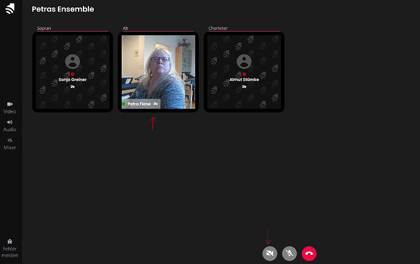Click the Petra Flene name label
Screen dimensions: 420x264
(x=139, y=104)
